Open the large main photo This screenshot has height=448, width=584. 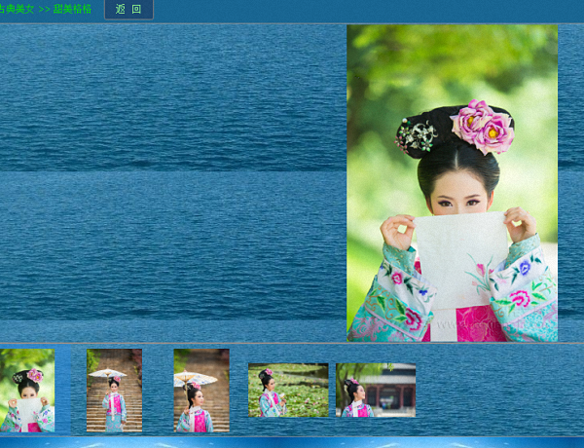pyautogui.click(x=452, y=183)
